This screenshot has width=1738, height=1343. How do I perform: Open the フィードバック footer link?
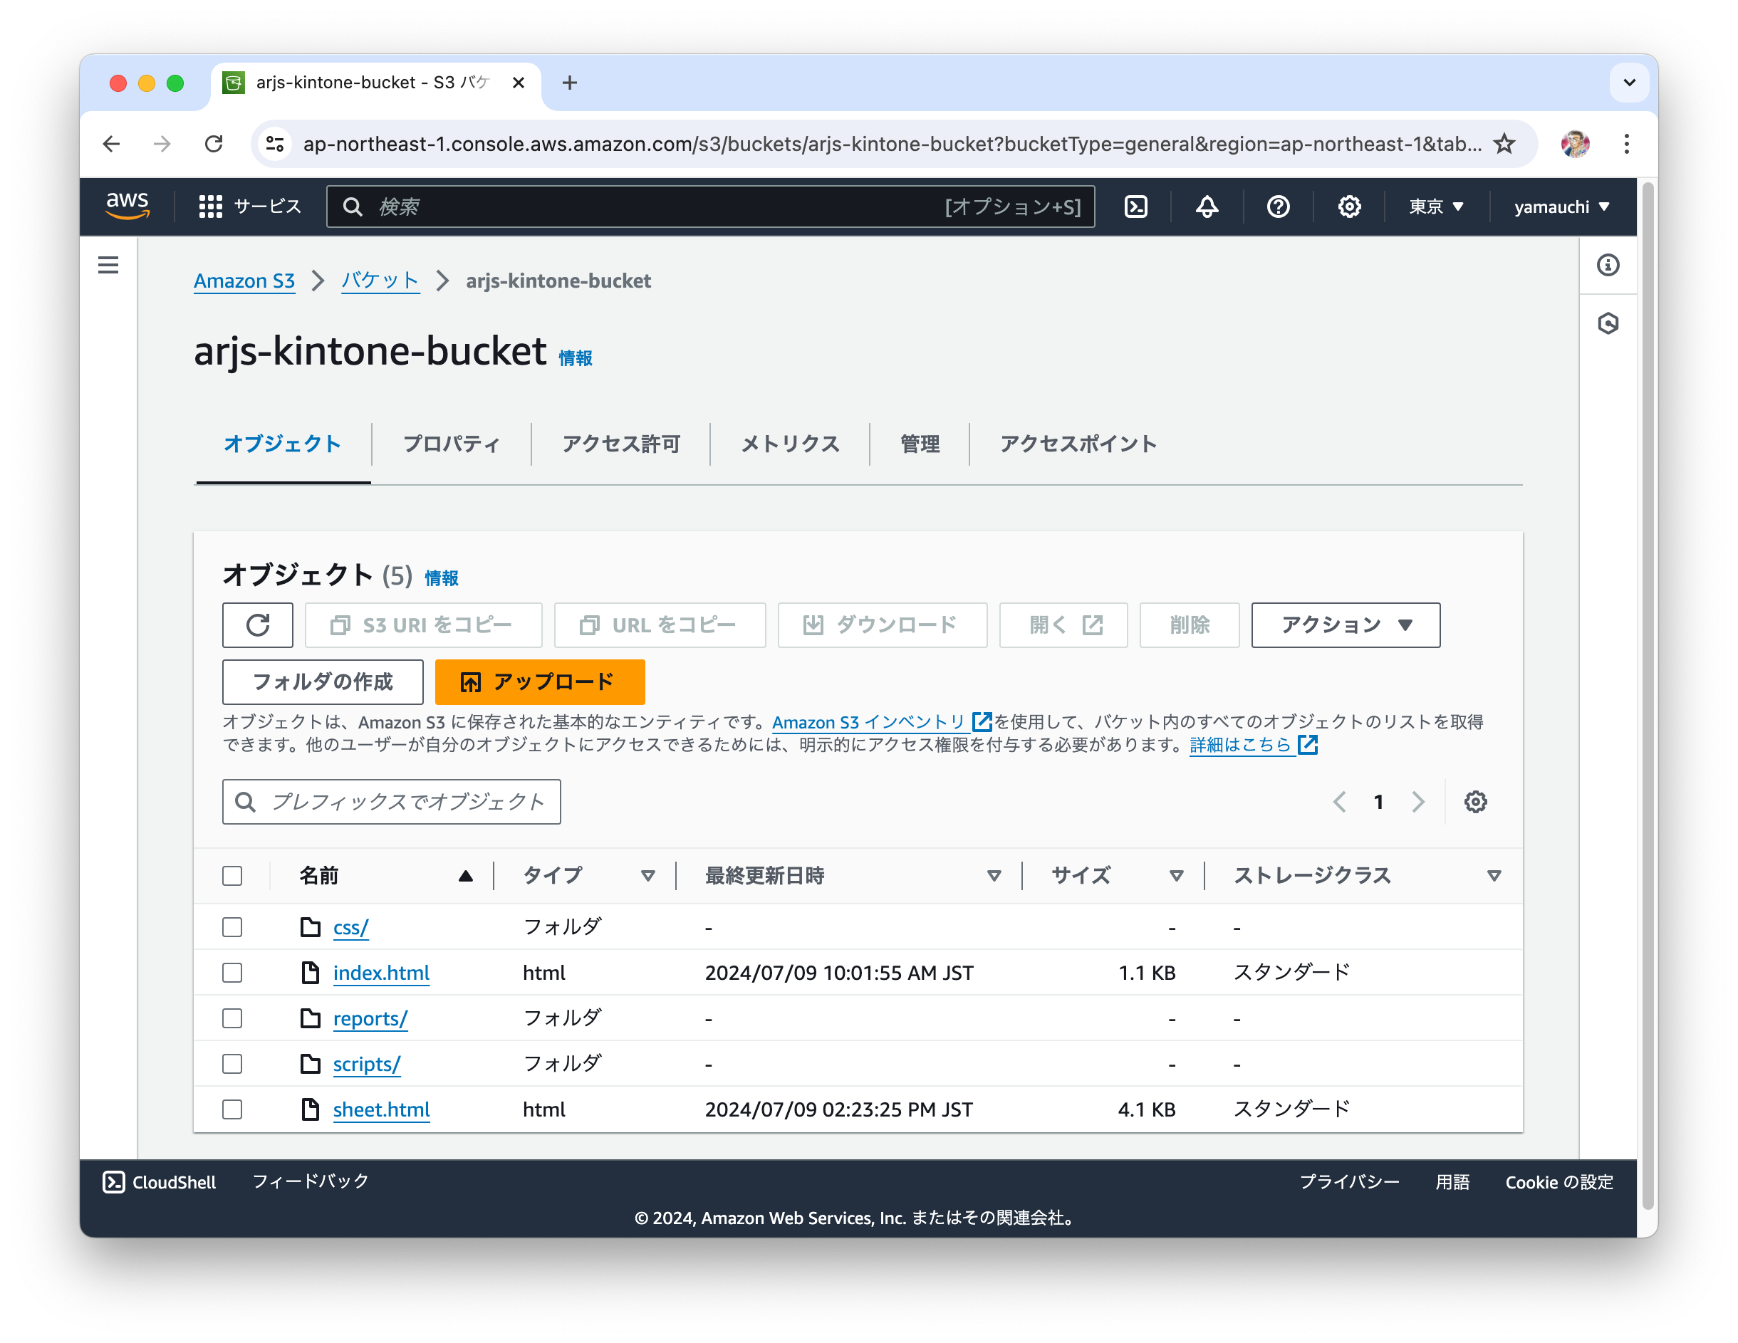[311, 1181]
